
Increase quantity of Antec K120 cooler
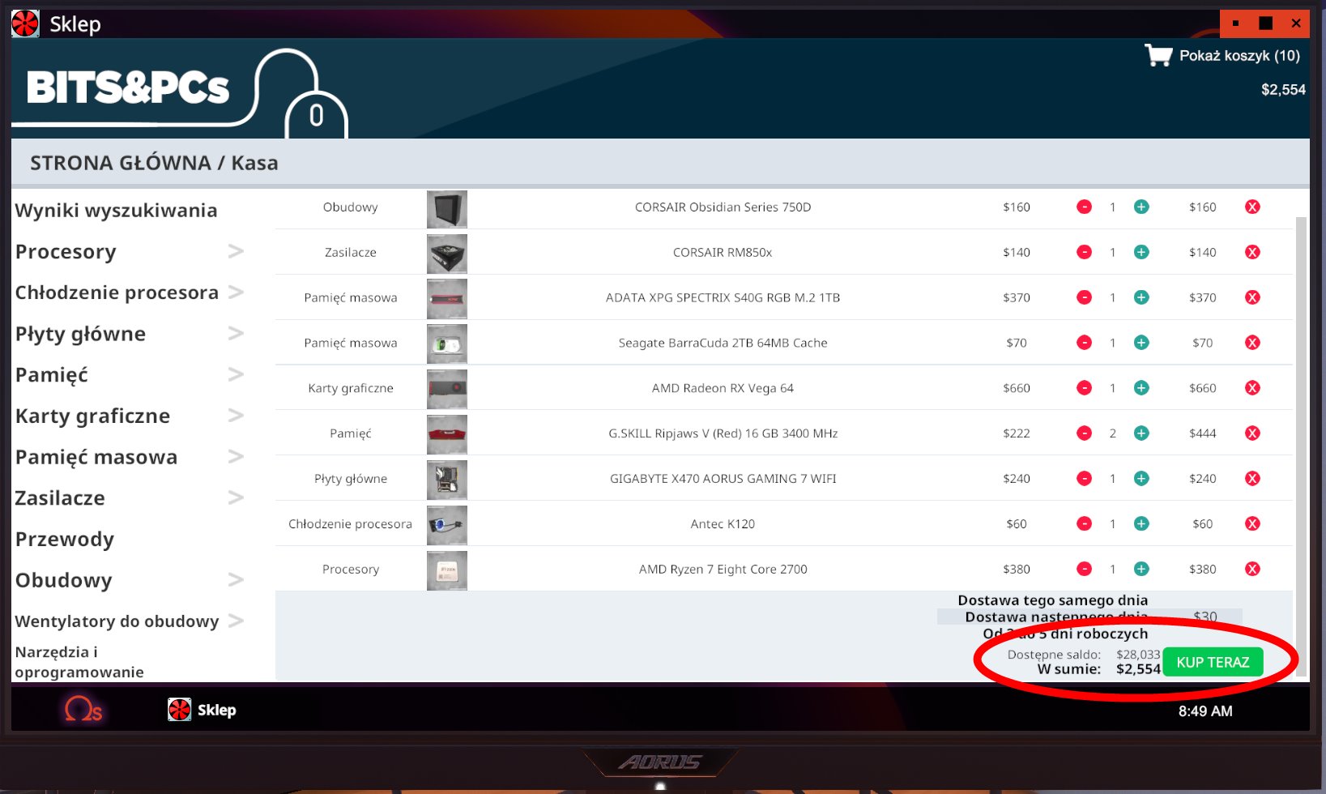click(x=1141, y=524)
